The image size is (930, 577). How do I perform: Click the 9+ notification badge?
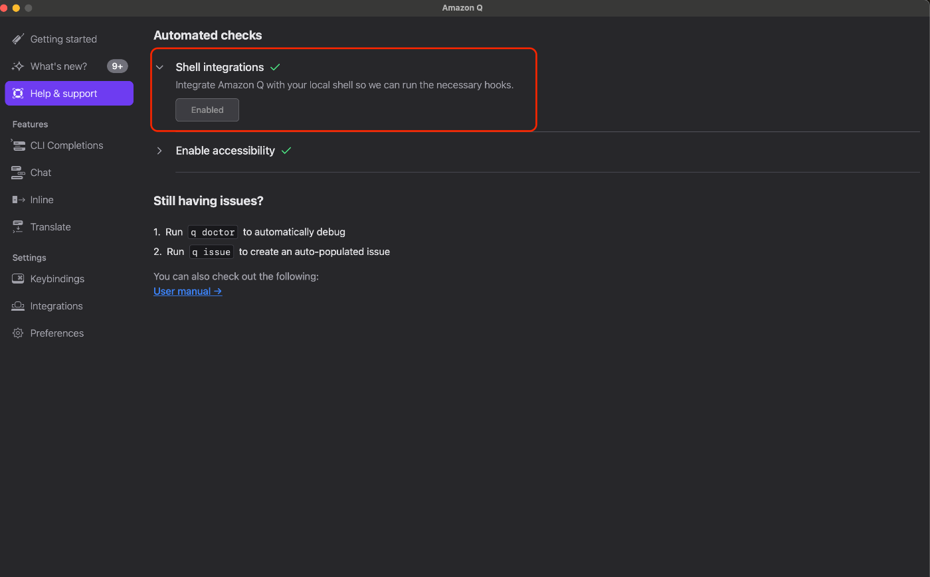(118, 66)
